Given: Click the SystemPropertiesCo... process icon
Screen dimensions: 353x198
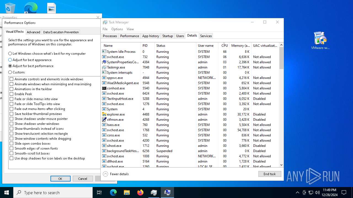Looking at the screenshot, I should (x=104, y=62).
